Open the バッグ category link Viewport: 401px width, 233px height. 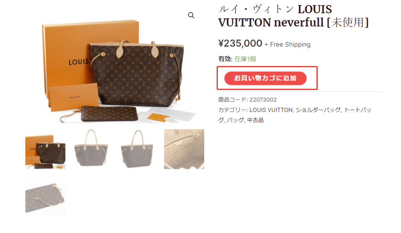click(235, 120)
